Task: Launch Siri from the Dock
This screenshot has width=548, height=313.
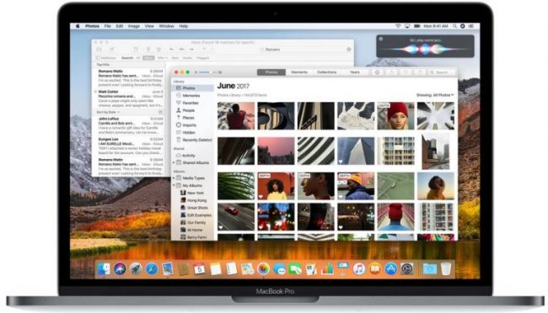Action: click(x=120, y=268)
